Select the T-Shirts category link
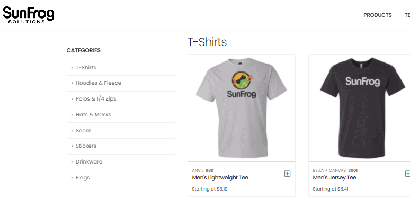 pyautogui.click(x=86, y=67)
